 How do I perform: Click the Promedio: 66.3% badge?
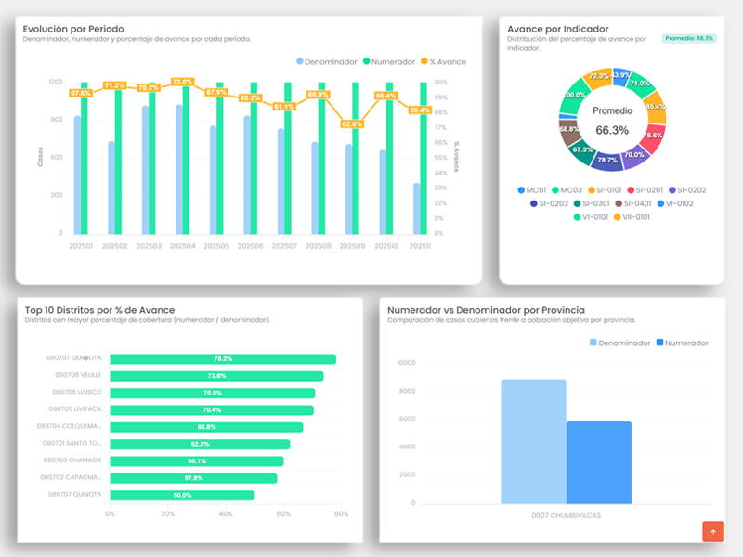tap(689, 38)
